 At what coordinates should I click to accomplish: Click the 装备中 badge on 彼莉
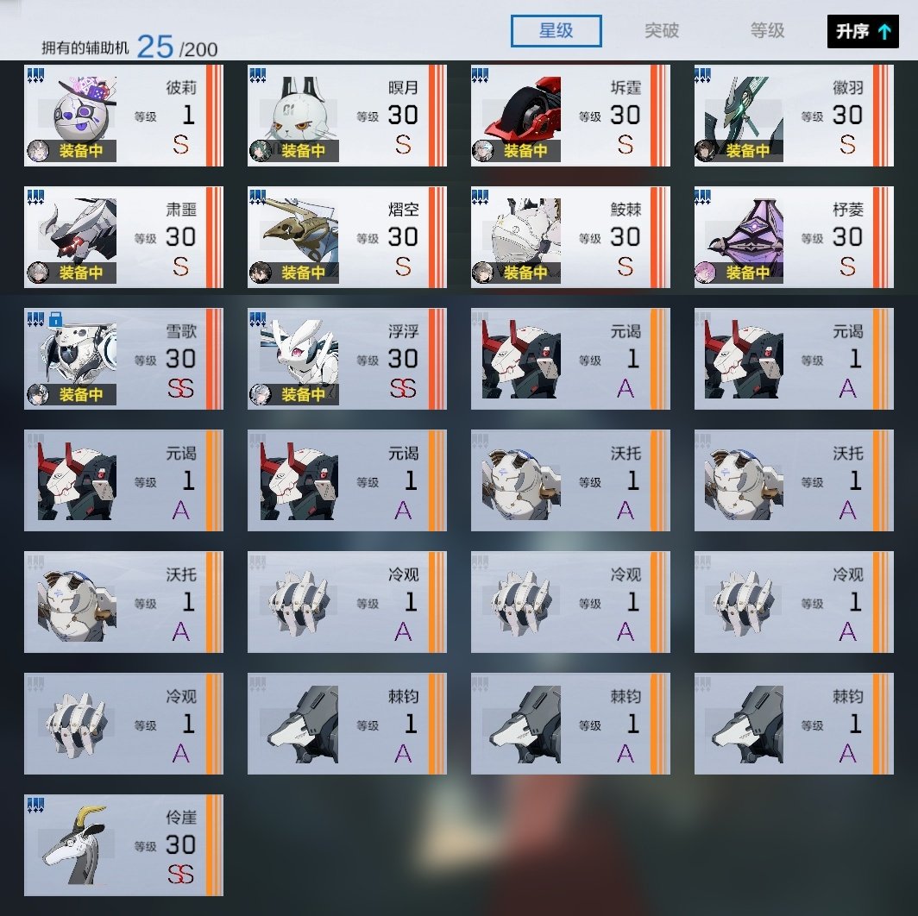pos(72,151)
